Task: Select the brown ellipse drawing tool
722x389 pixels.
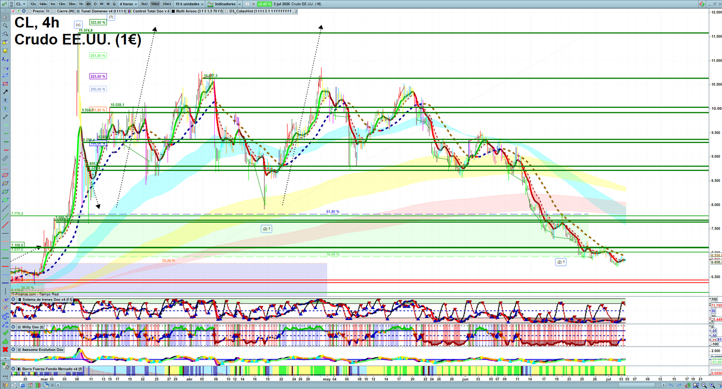Action: pos(5,183)
